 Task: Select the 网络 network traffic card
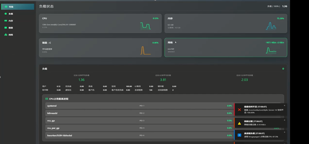226,48
